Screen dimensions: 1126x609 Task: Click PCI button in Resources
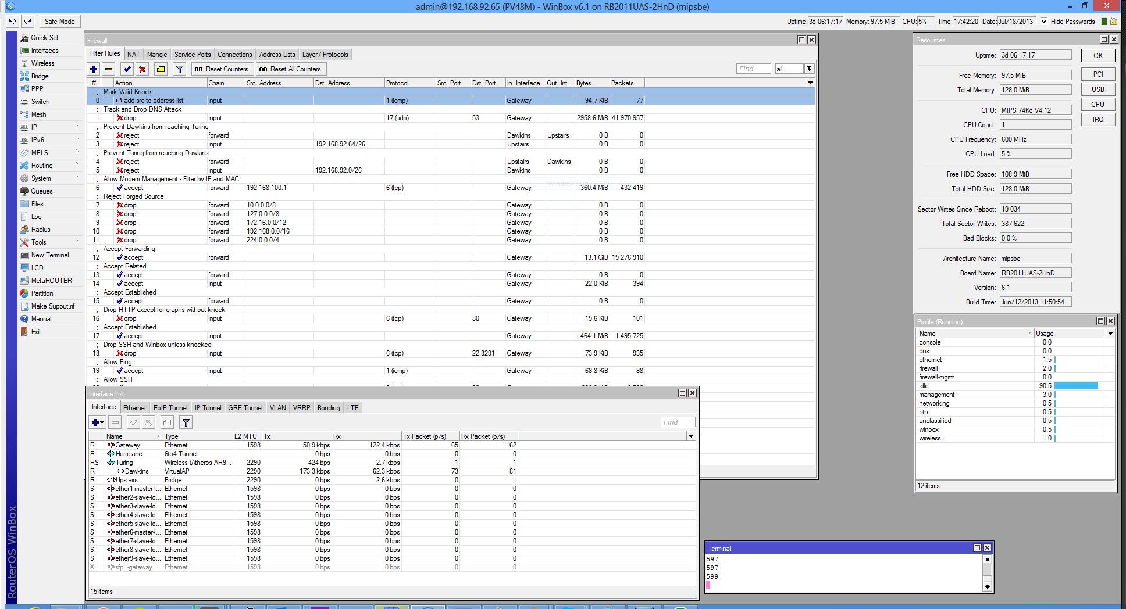coord(1098,74)
